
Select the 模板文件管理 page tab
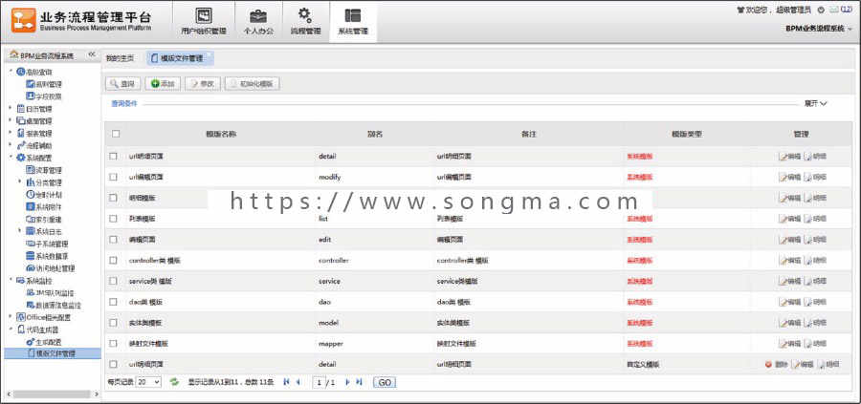point(181,58)
